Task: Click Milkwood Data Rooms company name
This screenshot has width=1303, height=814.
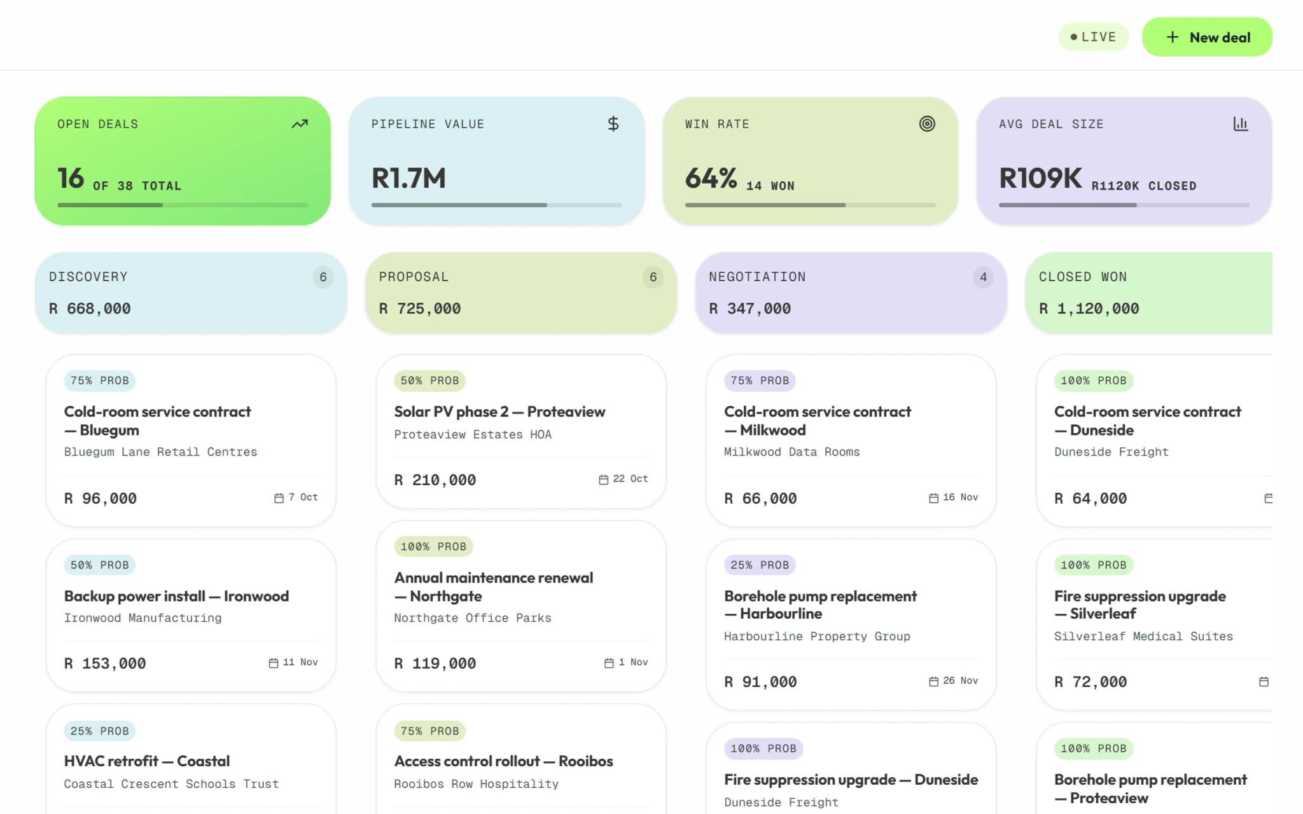Action: [791, 452]
